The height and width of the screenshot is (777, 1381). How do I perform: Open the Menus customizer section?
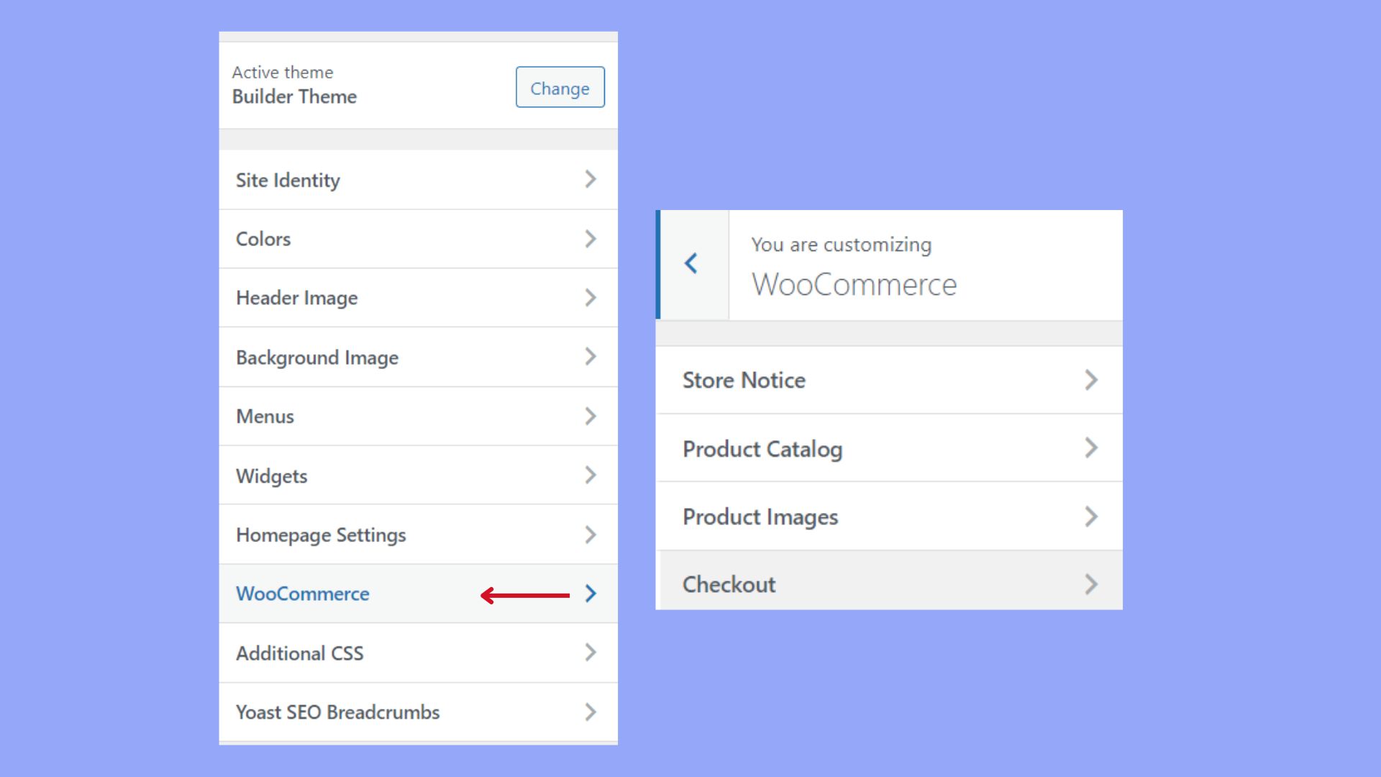coord(265,417)
